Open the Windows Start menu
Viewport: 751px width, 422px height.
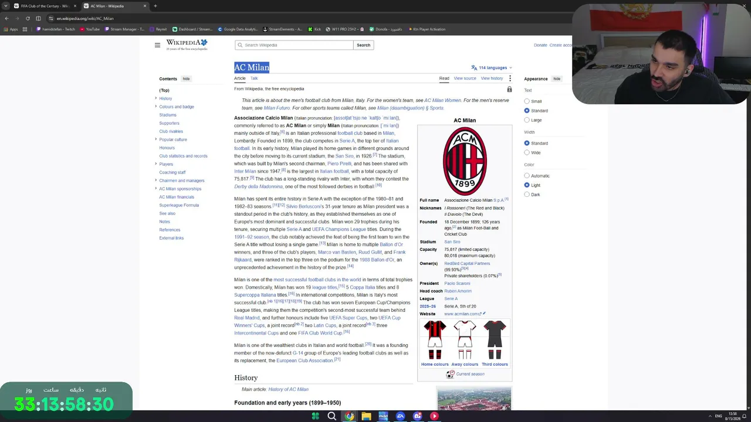(x=315, y=416)
